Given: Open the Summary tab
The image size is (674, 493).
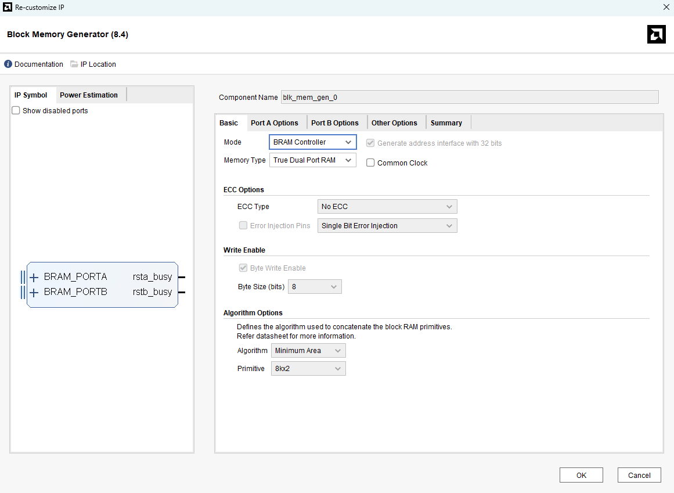Looking at the screenshot, I should (x=446, y=123).
